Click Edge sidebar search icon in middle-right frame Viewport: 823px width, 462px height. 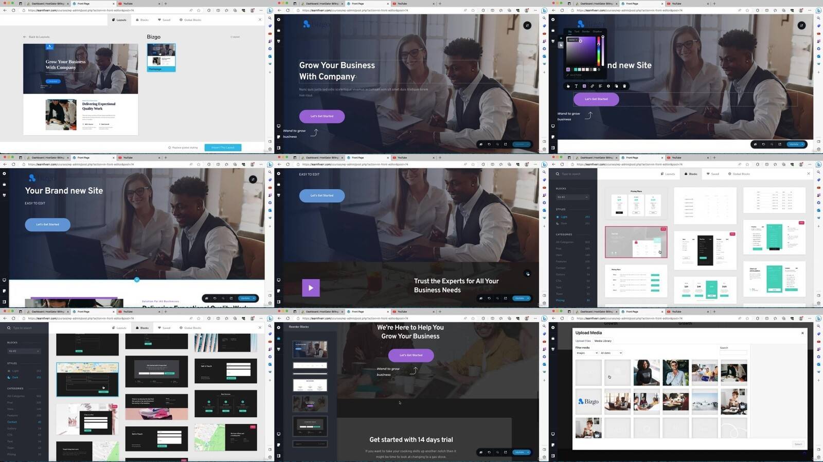[x=818, y=172]
